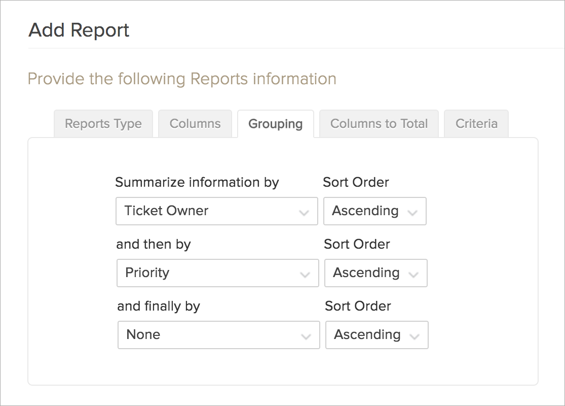Open the Criteria tab
Image resolution: width=565 pixels, height=406 pixels.
click(x=476, y=124)
